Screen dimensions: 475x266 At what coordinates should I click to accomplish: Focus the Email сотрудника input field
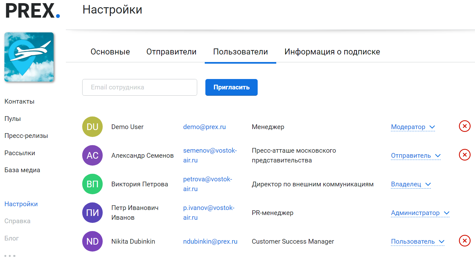140,87
